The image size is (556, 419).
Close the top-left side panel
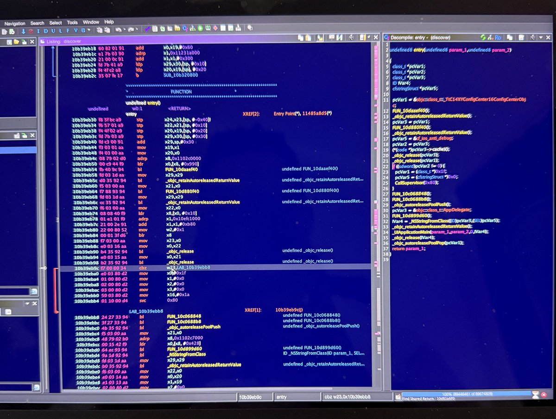(x=32, y=42)
